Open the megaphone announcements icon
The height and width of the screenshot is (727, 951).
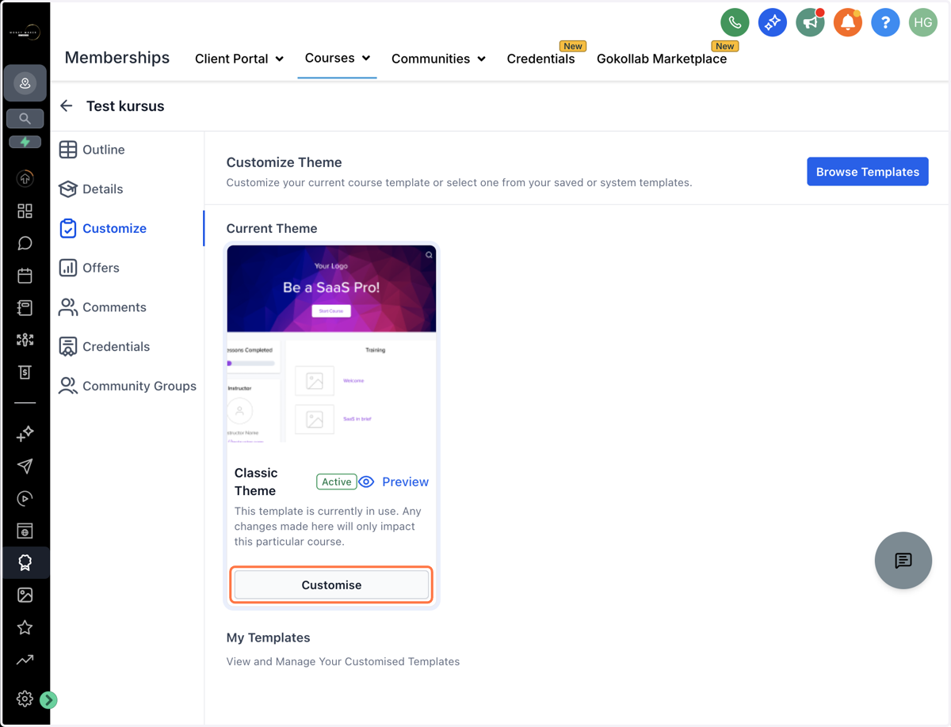tap(810, 22)
